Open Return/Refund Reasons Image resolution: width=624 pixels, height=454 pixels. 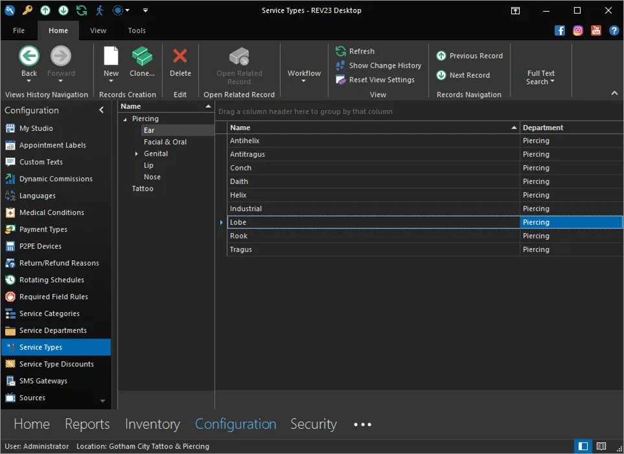coord(56,263)
